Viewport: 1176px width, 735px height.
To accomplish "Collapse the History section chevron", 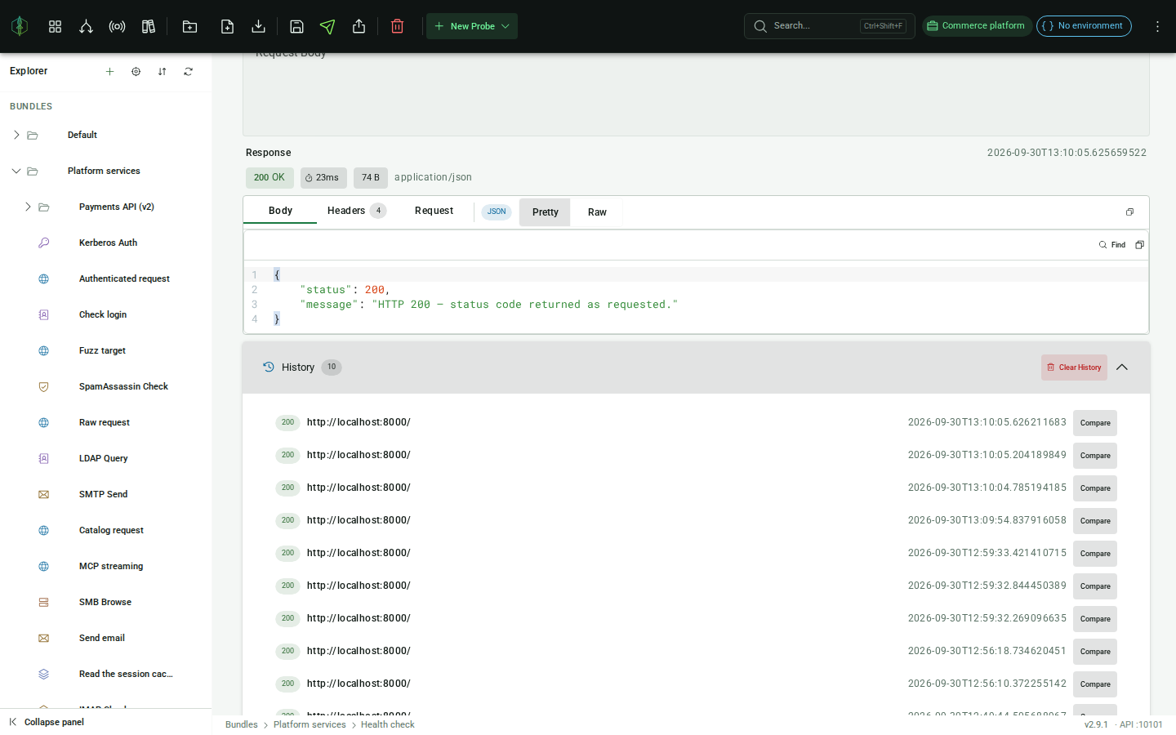I will (1122, 367).
